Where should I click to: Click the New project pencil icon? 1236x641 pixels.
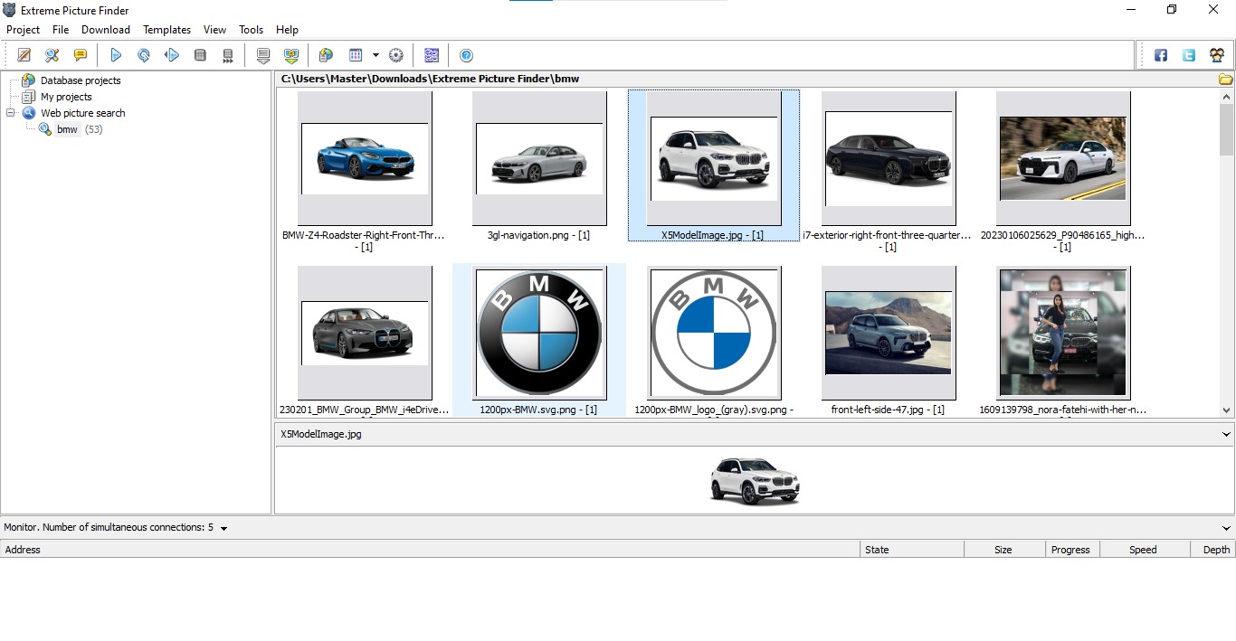click(x=24, y=55)
